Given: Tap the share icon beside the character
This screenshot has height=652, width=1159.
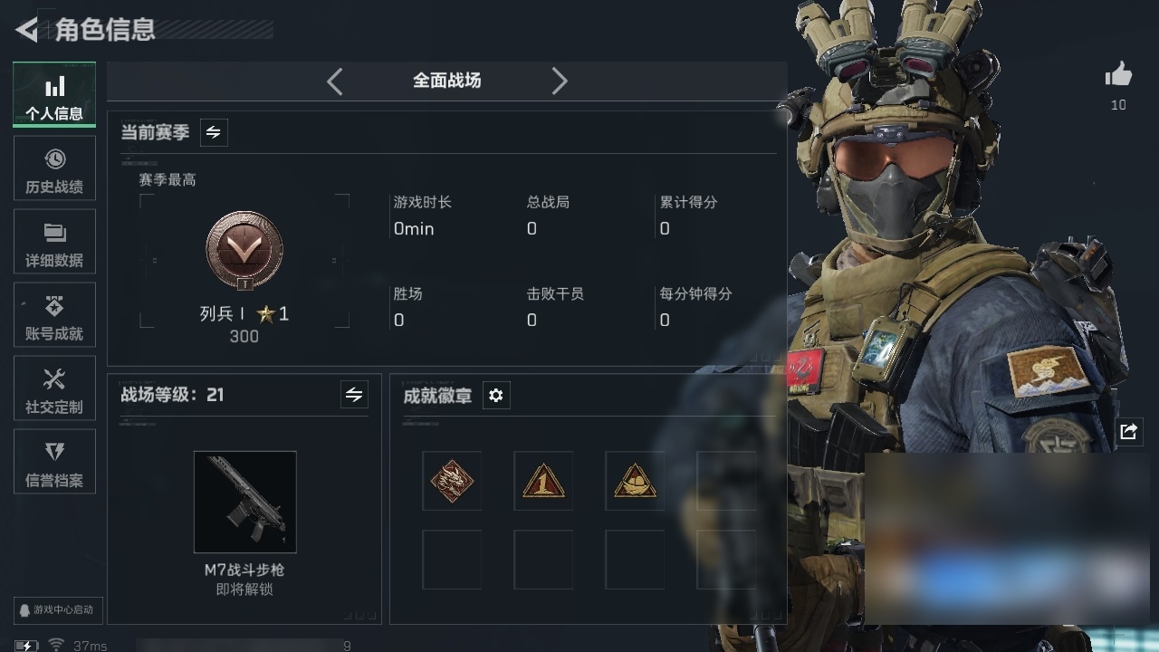Looking at the screenshot, I should 1128,432.
